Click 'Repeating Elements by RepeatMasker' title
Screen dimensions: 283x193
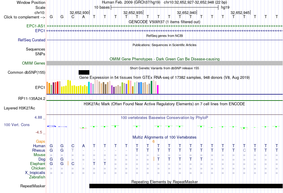coord(164,182)
